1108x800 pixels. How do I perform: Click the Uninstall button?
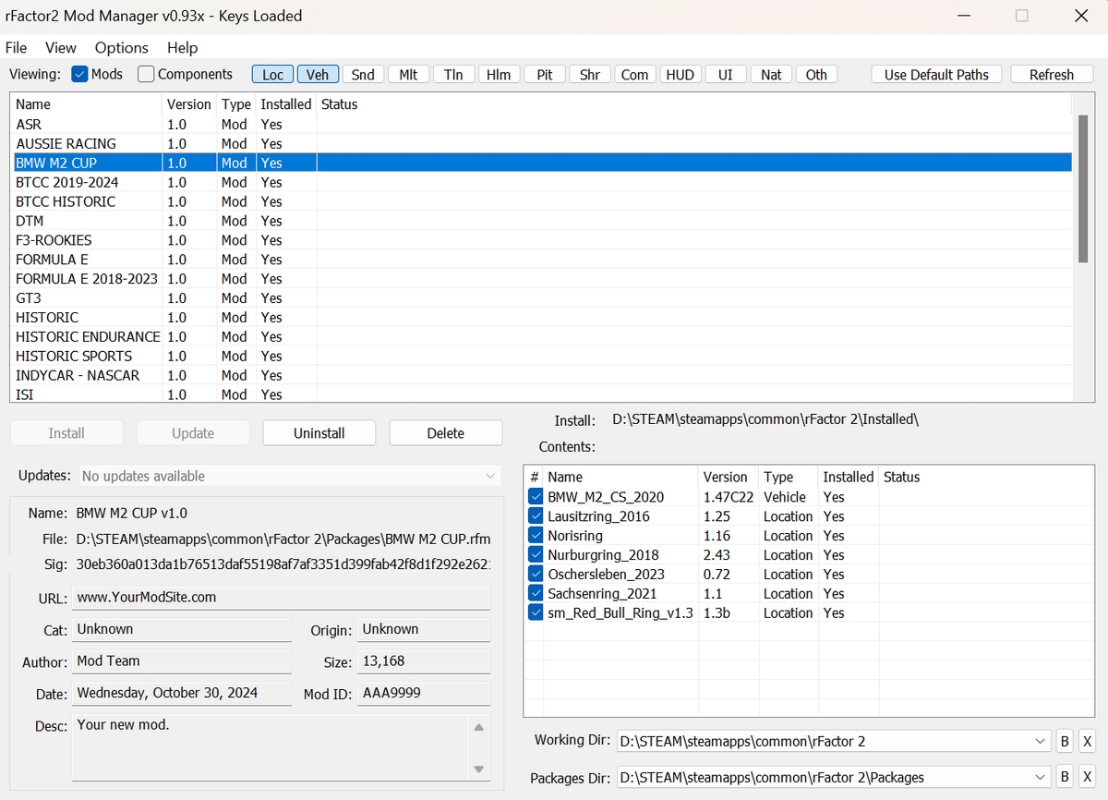(x=319, y=432)
